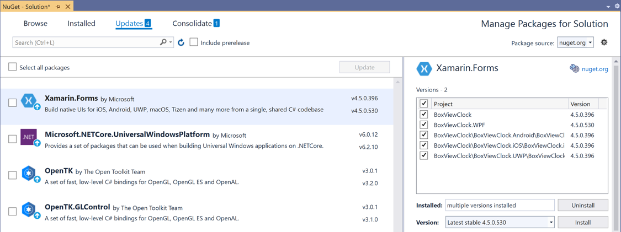
Task: Switch to the Browse tab
Action: coord(35,24)
